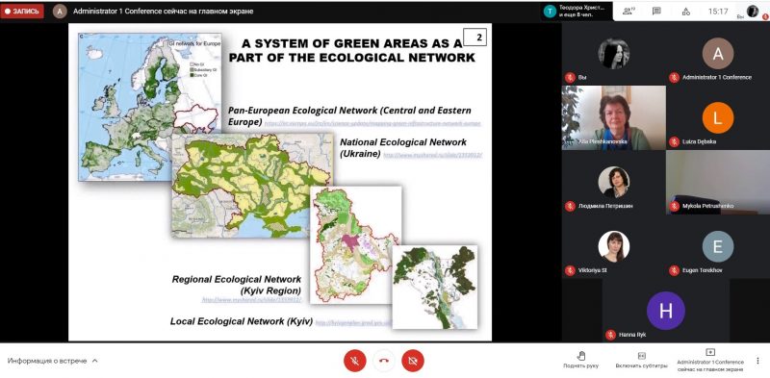Click muted mic icon beside Eugen Terekhov
Image resolution: width=770 pixels, height=378 pixels.
675,270
